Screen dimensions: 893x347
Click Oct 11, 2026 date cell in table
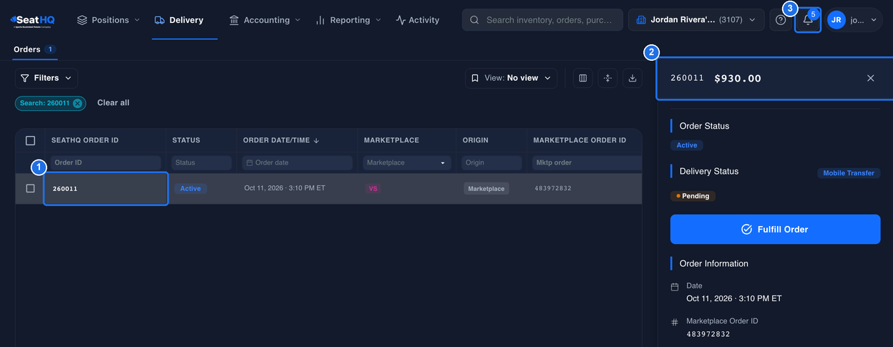[x=285, y=189]
